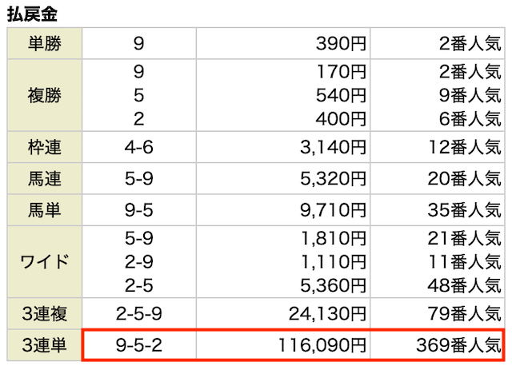The image size is (512, 366).
Task: Click the 9-5-2 combination cell
Action: click(139, 345)
